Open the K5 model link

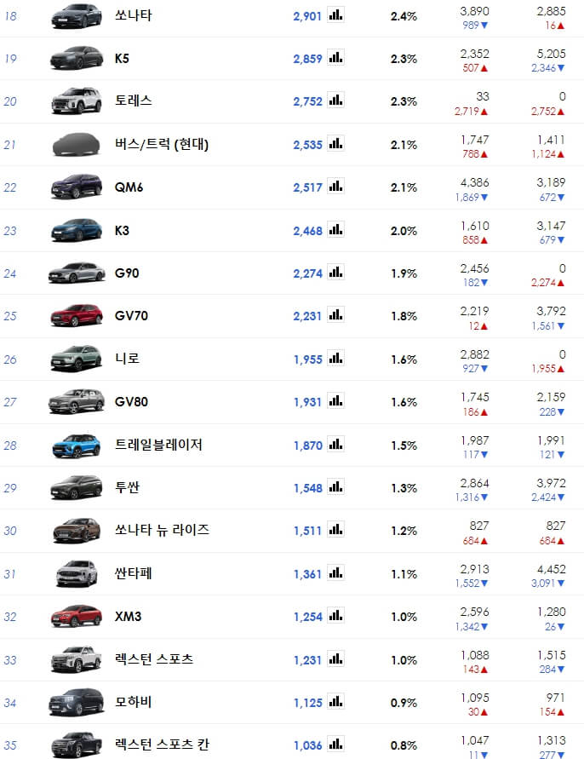[122, 59]
